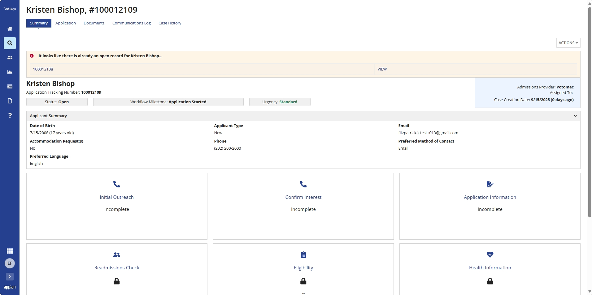
Task: Switch to the Application tab
Action: 66,23
